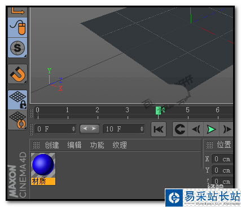Select the tweak mouse tool icon

17,28
